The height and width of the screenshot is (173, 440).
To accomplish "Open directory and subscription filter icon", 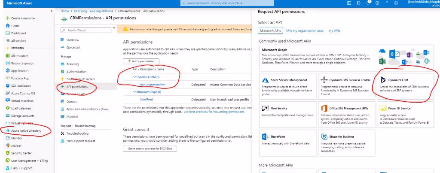I will (358, 3).
